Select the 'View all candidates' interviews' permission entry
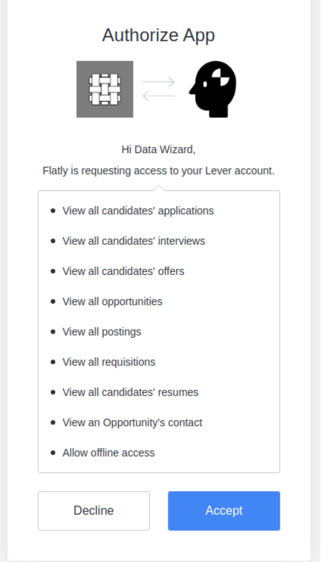Viewport: 321px width, 562px height. click(x=133, y=241)
